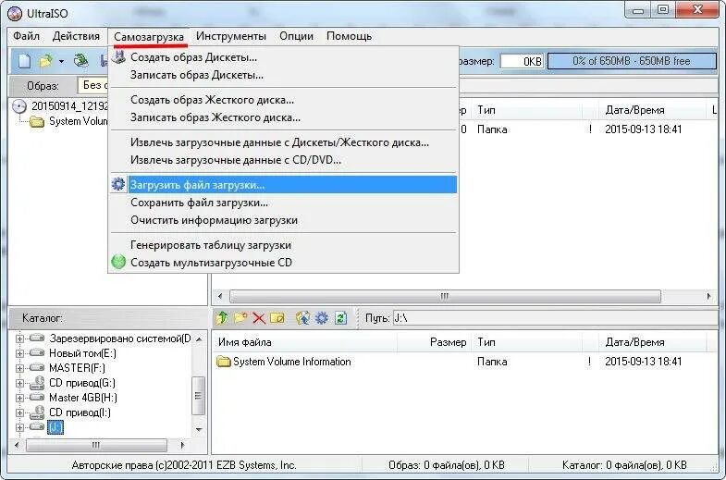Expand the MASTER(F:) drive node
726x480 pixels.
[x=19, y=368]
